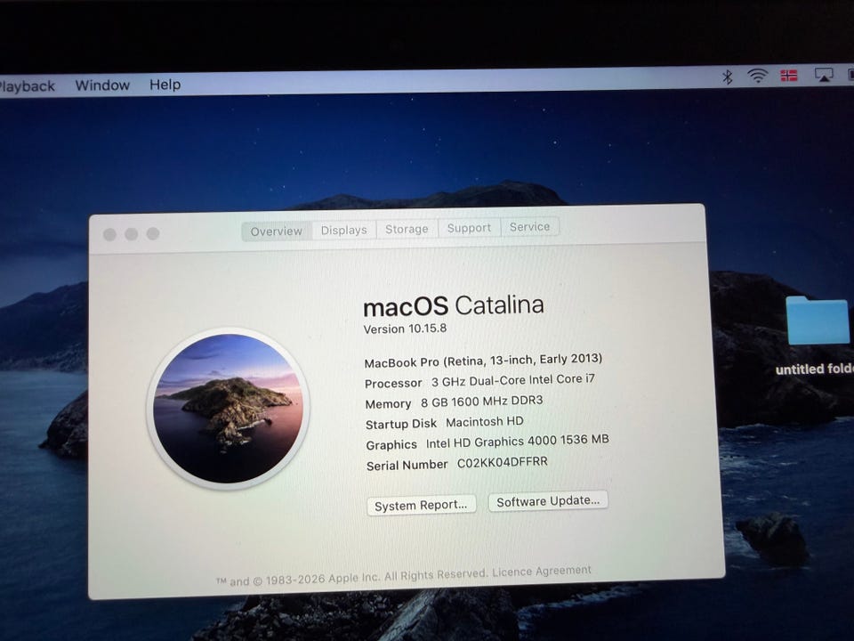Launch Software Update
The image size is (854, 641).
pyautogui.click(x=548, y=501)
